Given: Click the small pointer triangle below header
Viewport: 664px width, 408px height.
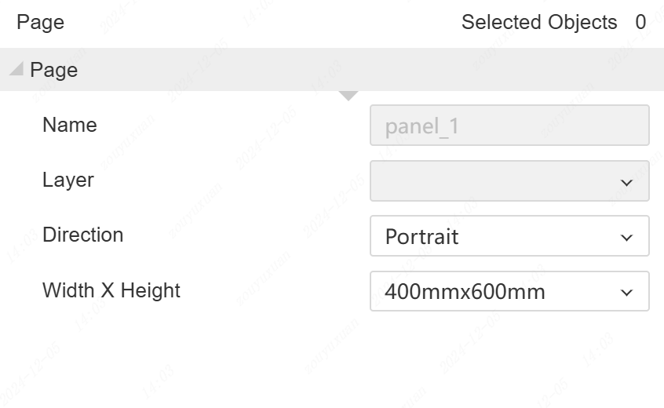Looking at the screenshot, I should pyautogui.click(x=348, y=96).
